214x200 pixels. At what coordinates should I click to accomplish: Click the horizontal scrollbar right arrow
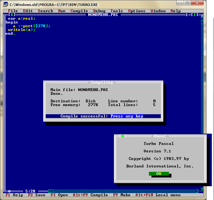coord(197,191)
